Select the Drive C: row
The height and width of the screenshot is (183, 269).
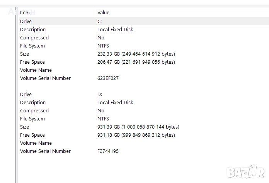click(26, 22)
